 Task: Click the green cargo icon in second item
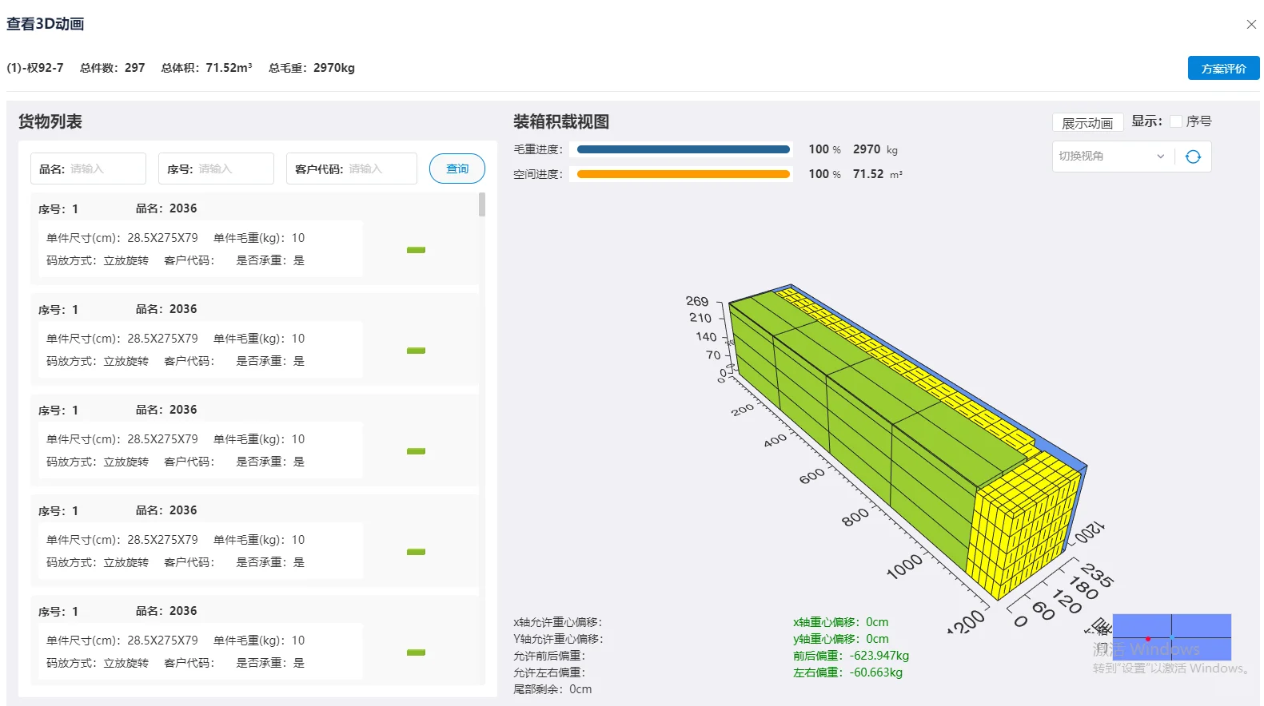point(416,351)
